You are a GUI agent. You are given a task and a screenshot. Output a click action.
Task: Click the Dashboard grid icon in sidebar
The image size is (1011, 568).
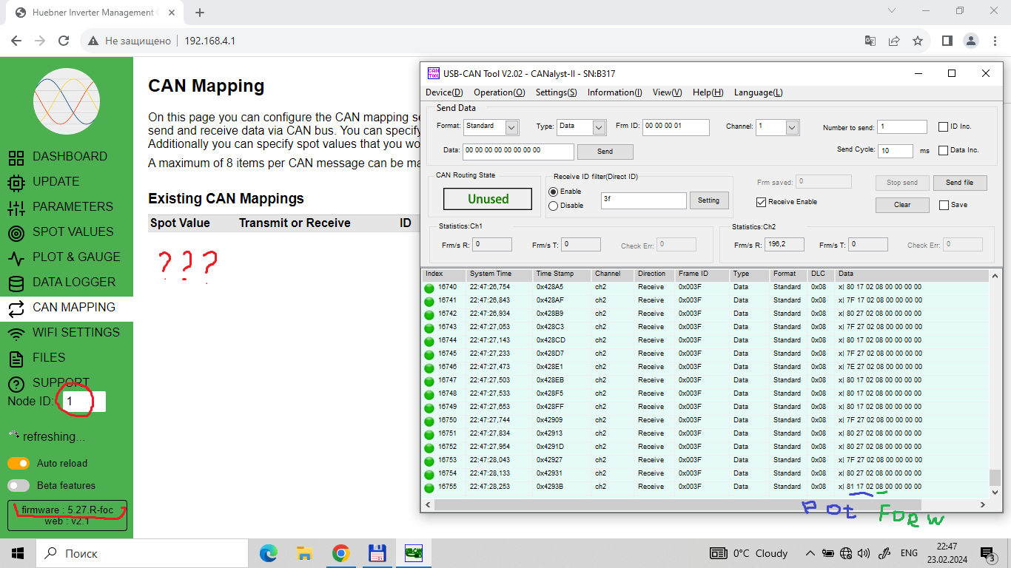(16, 157)
